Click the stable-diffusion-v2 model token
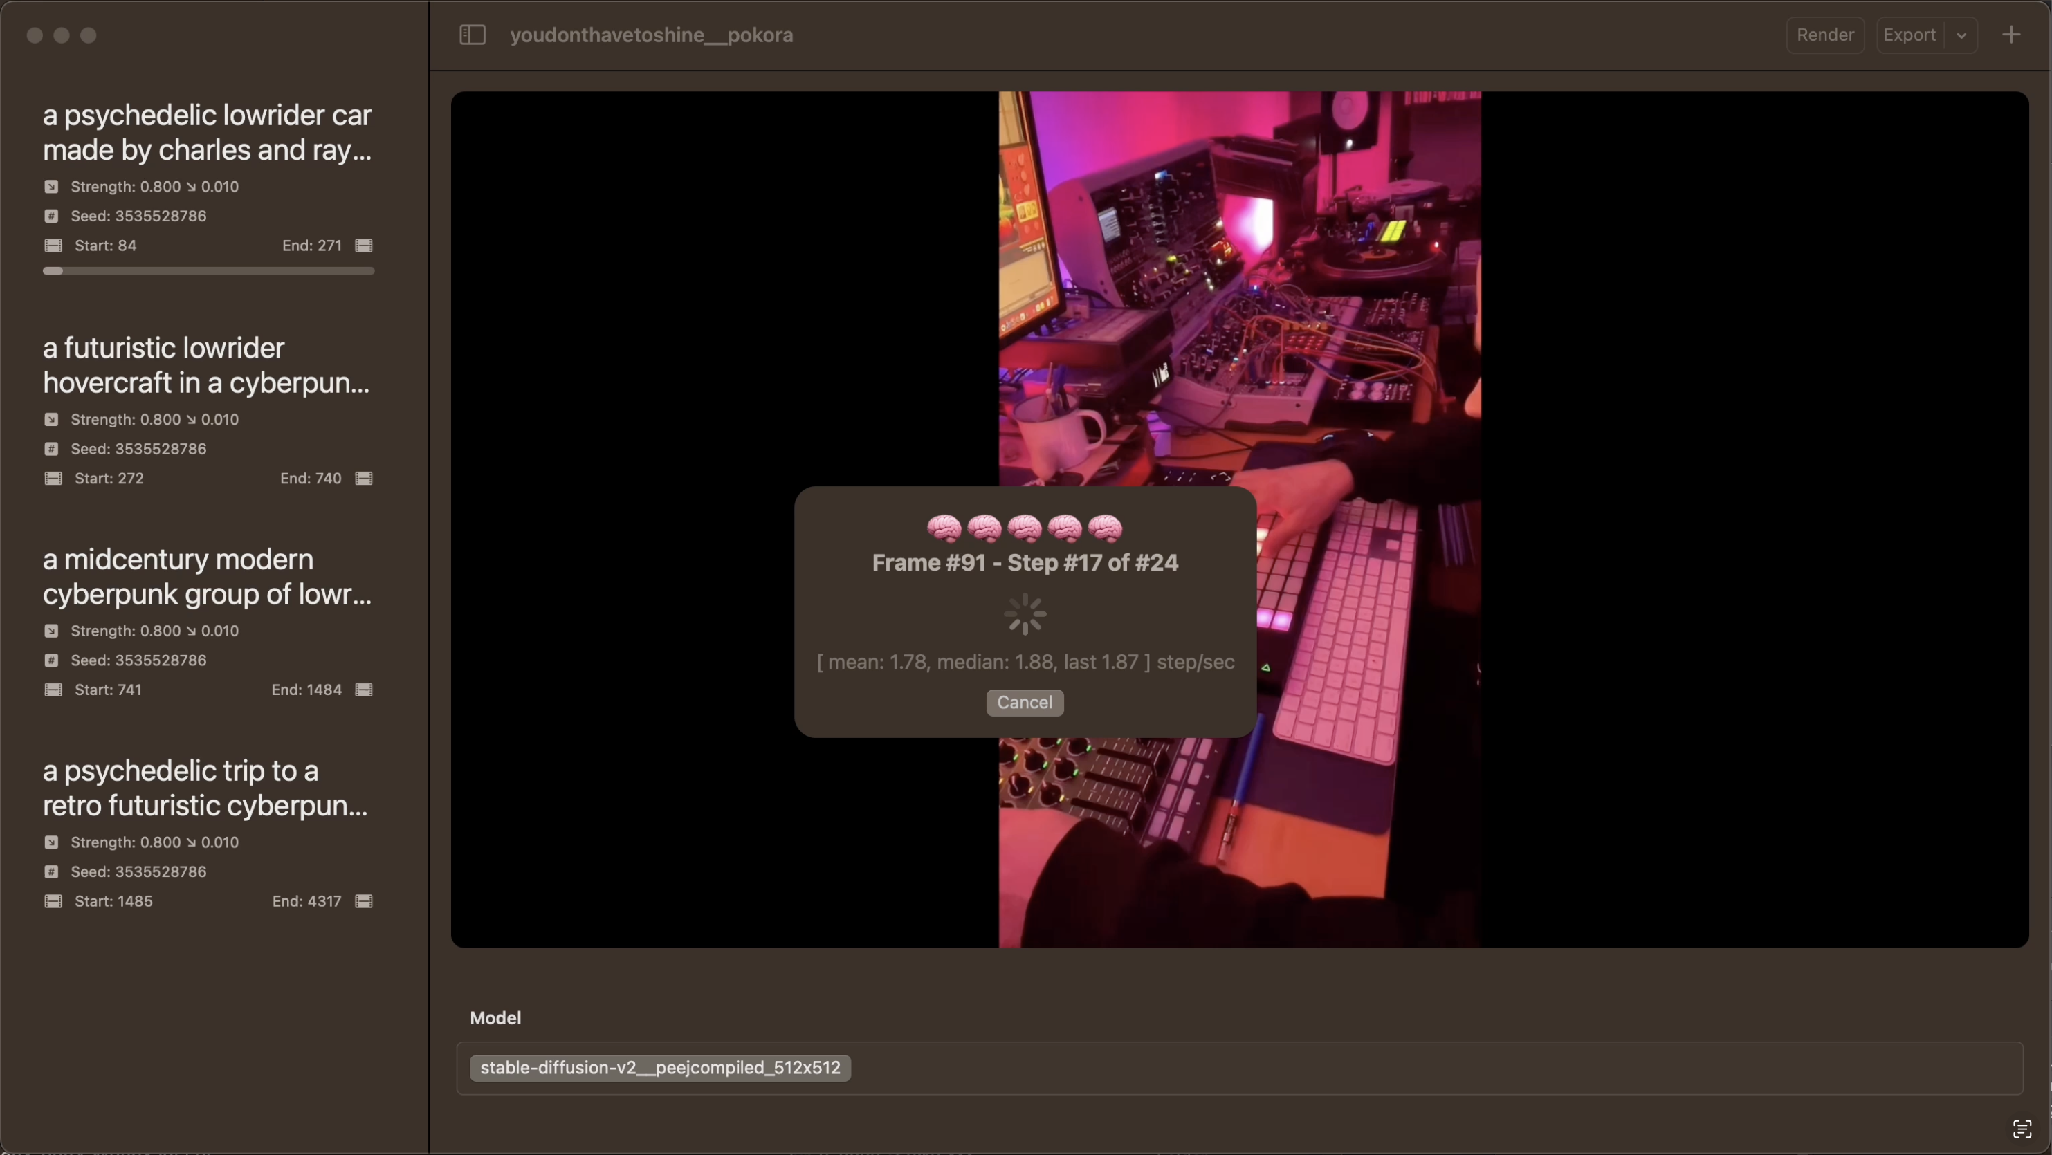The image size is (2052, 1155). [x=659, y=1068]
